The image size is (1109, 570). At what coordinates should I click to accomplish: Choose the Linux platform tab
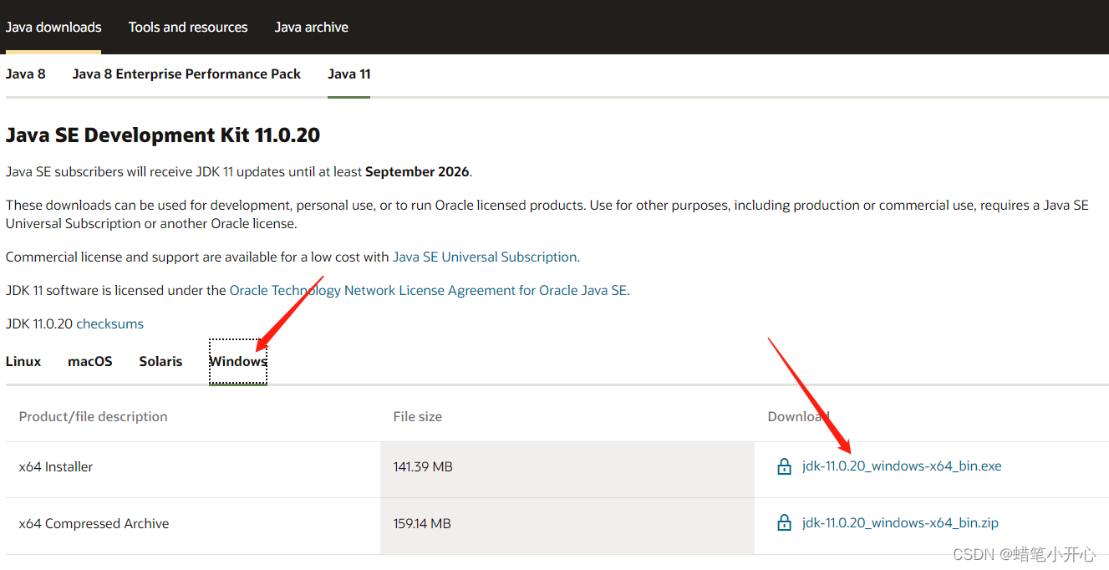tap(23, 361)
